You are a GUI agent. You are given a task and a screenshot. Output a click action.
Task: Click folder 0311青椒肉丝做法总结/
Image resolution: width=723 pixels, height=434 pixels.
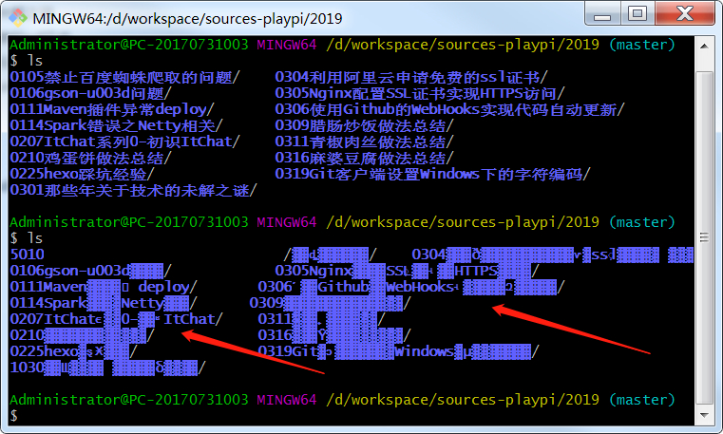click(364, 142)
